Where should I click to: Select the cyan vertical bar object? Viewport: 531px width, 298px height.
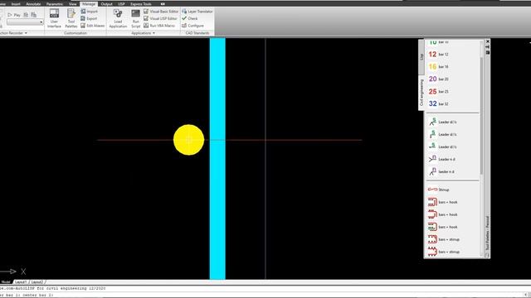click(x=217, y=158)
